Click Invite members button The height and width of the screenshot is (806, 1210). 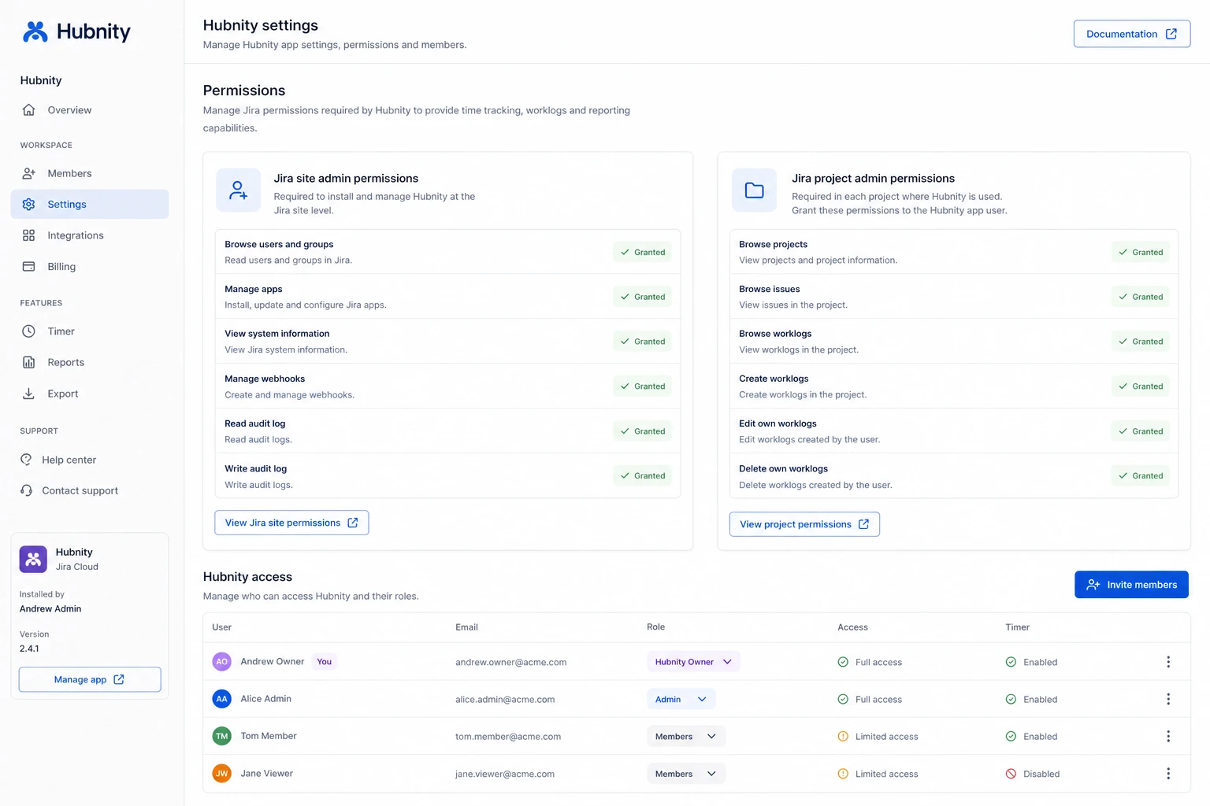coord(1131,585)
